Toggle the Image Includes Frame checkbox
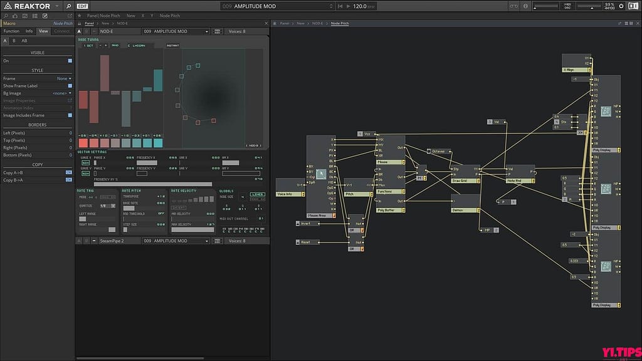This screenshot has height=361, width=642. pos(70,115)
